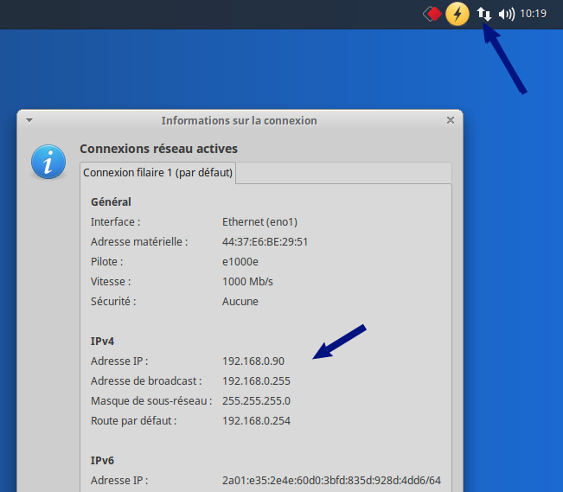563x492 pixels.
Task: Click the blue information icon
Action: (x=48, y=162)
